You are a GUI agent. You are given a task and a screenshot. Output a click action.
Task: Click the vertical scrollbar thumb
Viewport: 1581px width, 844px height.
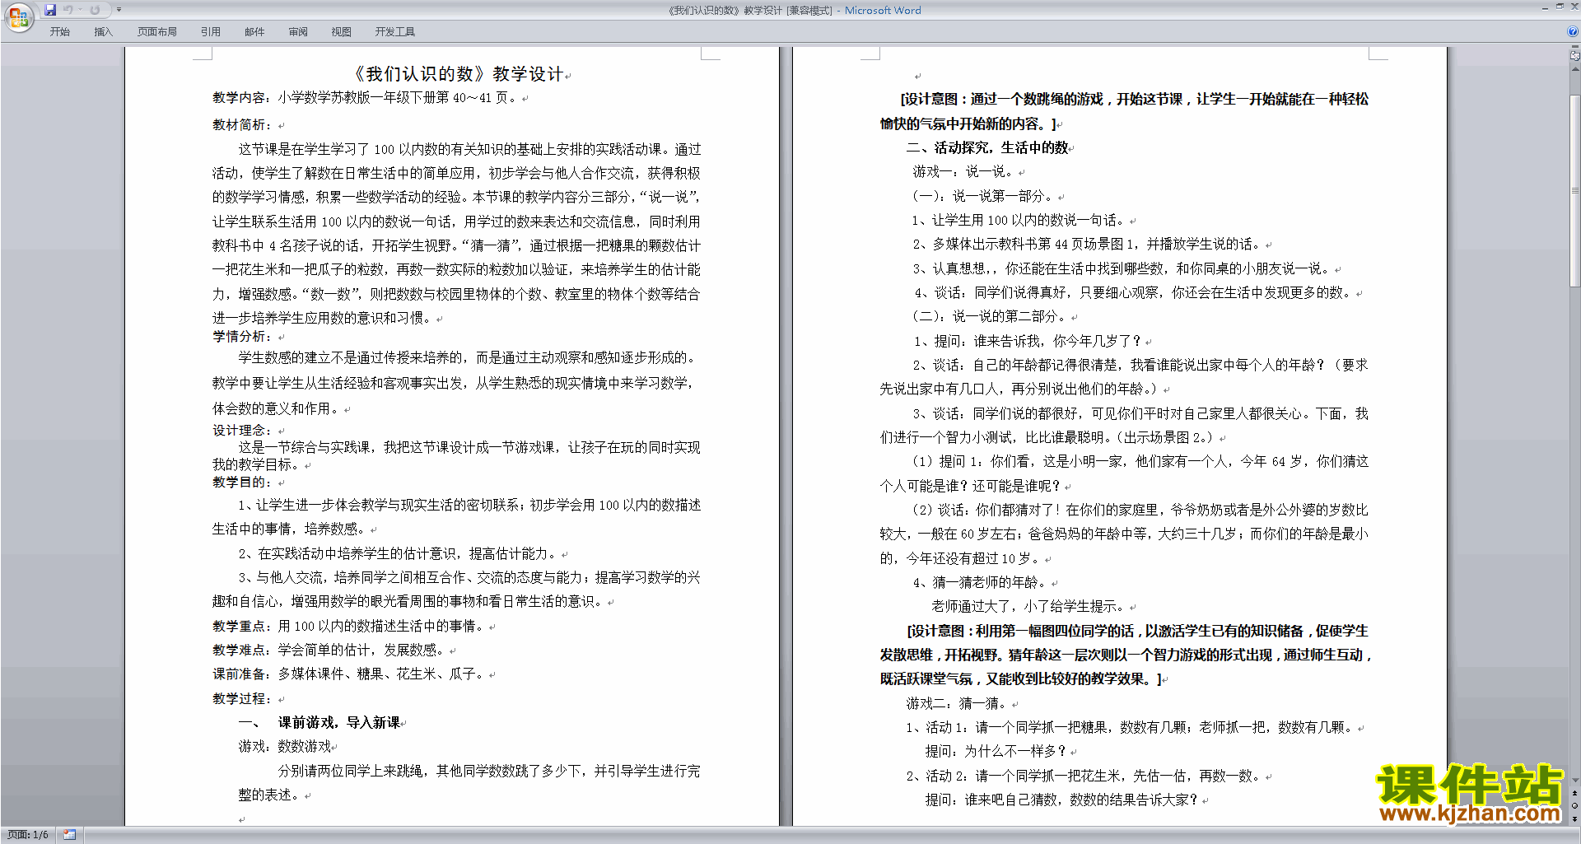[1575, 191]
